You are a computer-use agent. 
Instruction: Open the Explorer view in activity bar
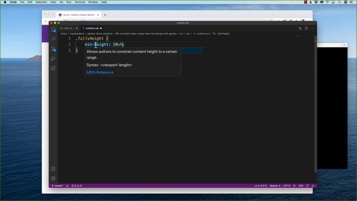point(54,30)
